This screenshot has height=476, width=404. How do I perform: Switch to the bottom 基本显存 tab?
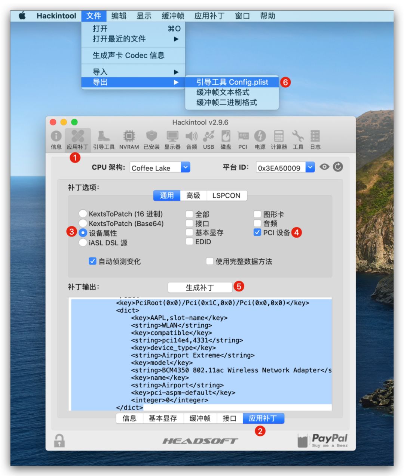163,418
